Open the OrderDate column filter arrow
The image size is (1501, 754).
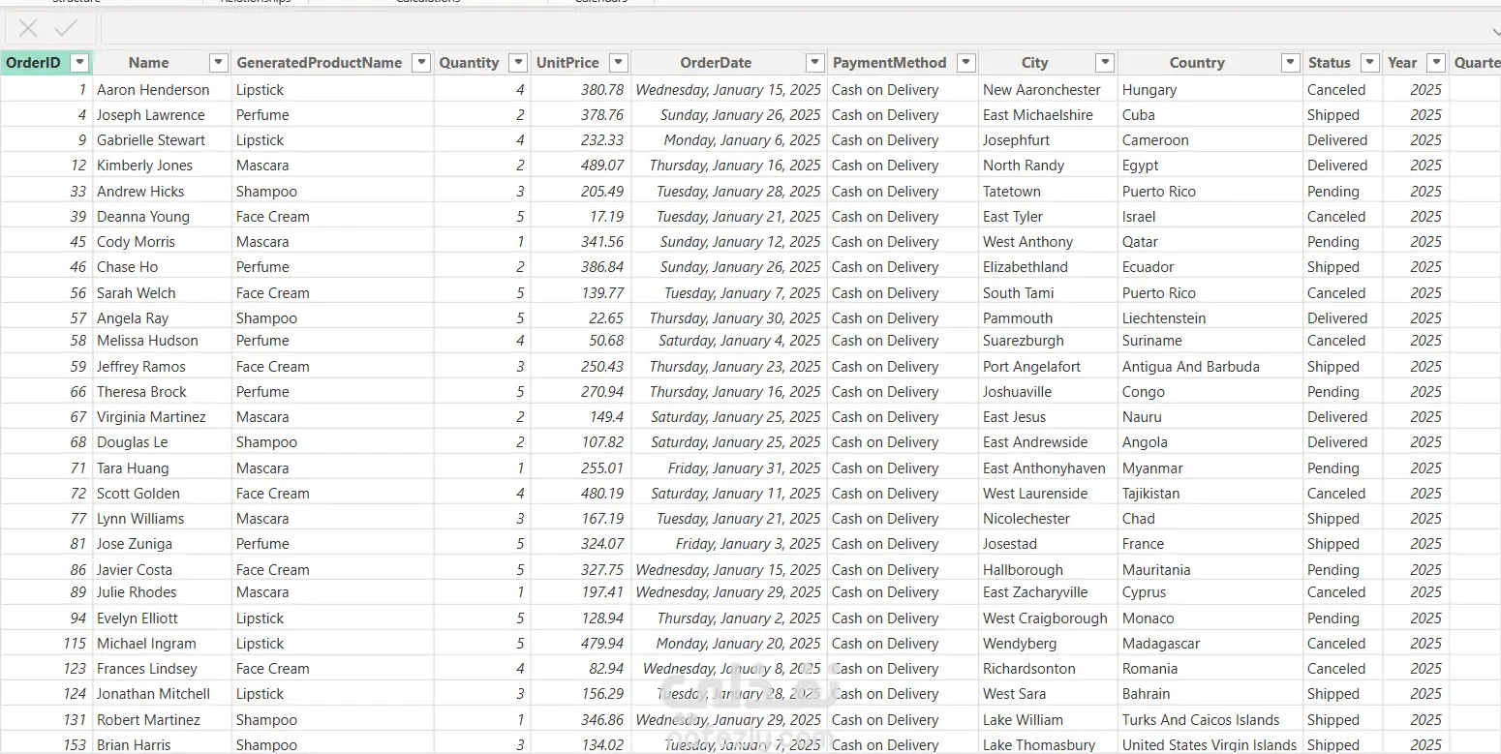click(814, 63)
